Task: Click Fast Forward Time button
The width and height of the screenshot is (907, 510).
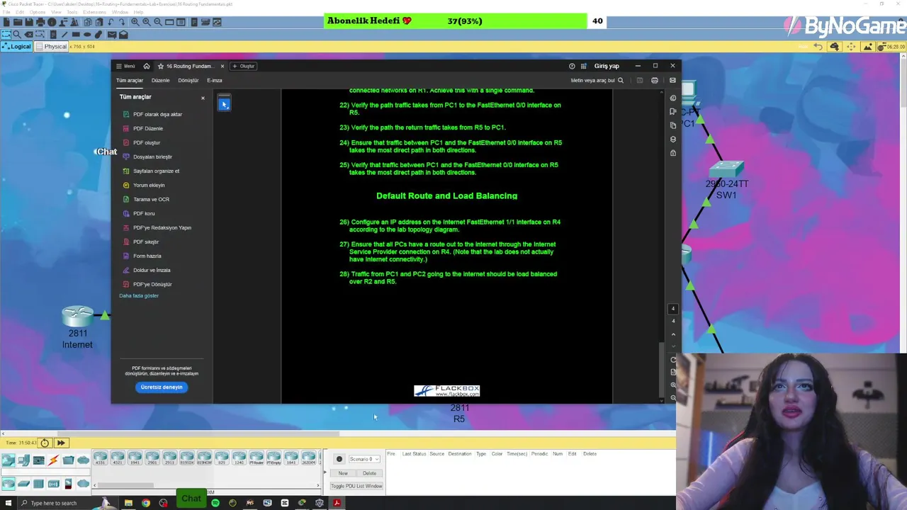Action: [x=61, y=443]
